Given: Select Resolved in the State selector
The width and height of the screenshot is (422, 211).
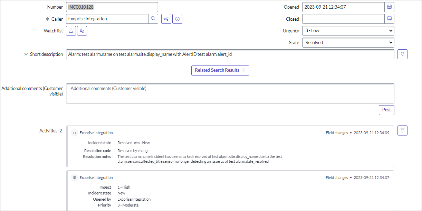Looking at the screenshot, I should coord(348,42).
